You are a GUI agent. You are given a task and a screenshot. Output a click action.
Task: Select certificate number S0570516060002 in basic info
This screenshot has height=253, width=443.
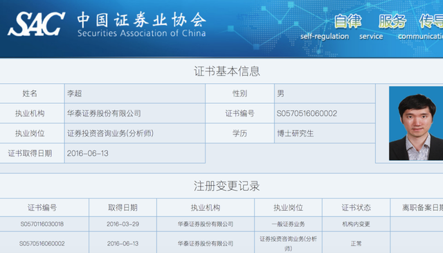pyautogui.click(x=307, y=114)
